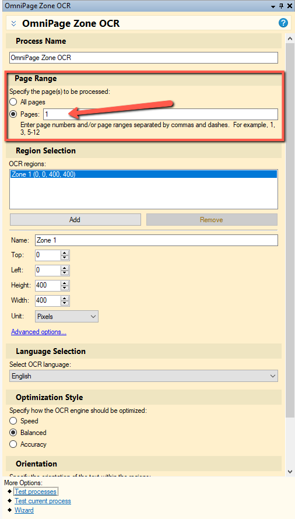Image resolution: width=295 pixels, height=519 pixels.
Task: Select the All pages radio button
Action: click(x=13, y=102)
